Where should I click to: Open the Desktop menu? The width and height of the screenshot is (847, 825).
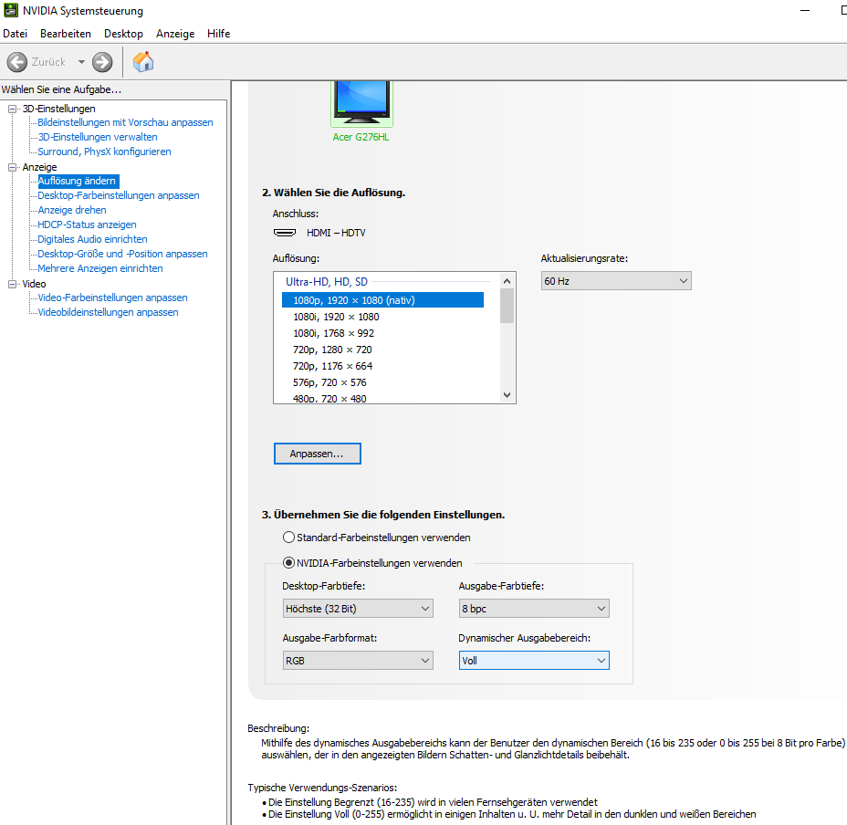[124, 34]
